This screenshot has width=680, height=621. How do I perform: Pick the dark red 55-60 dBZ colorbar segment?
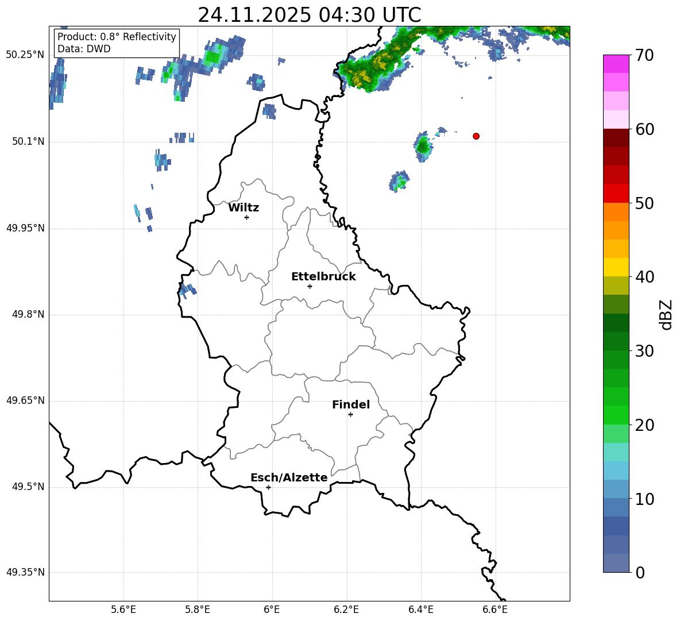(616, 147)
